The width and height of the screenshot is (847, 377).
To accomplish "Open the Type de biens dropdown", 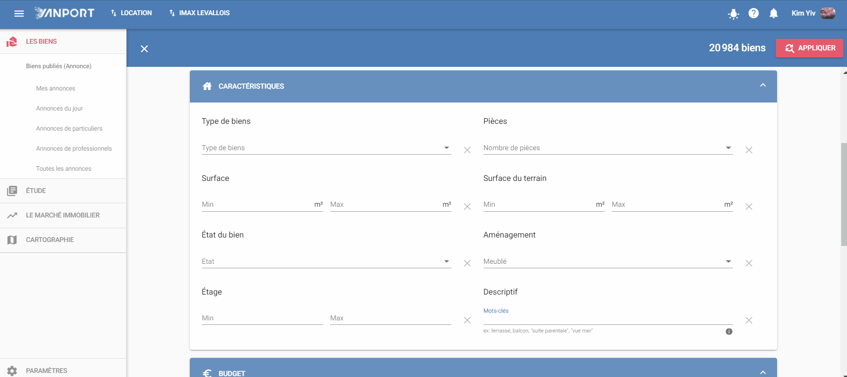I will 326,148.
